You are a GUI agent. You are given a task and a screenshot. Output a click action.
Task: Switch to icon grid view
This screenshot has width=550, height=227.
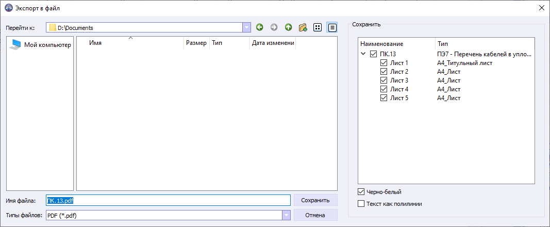tap(318, 27)
